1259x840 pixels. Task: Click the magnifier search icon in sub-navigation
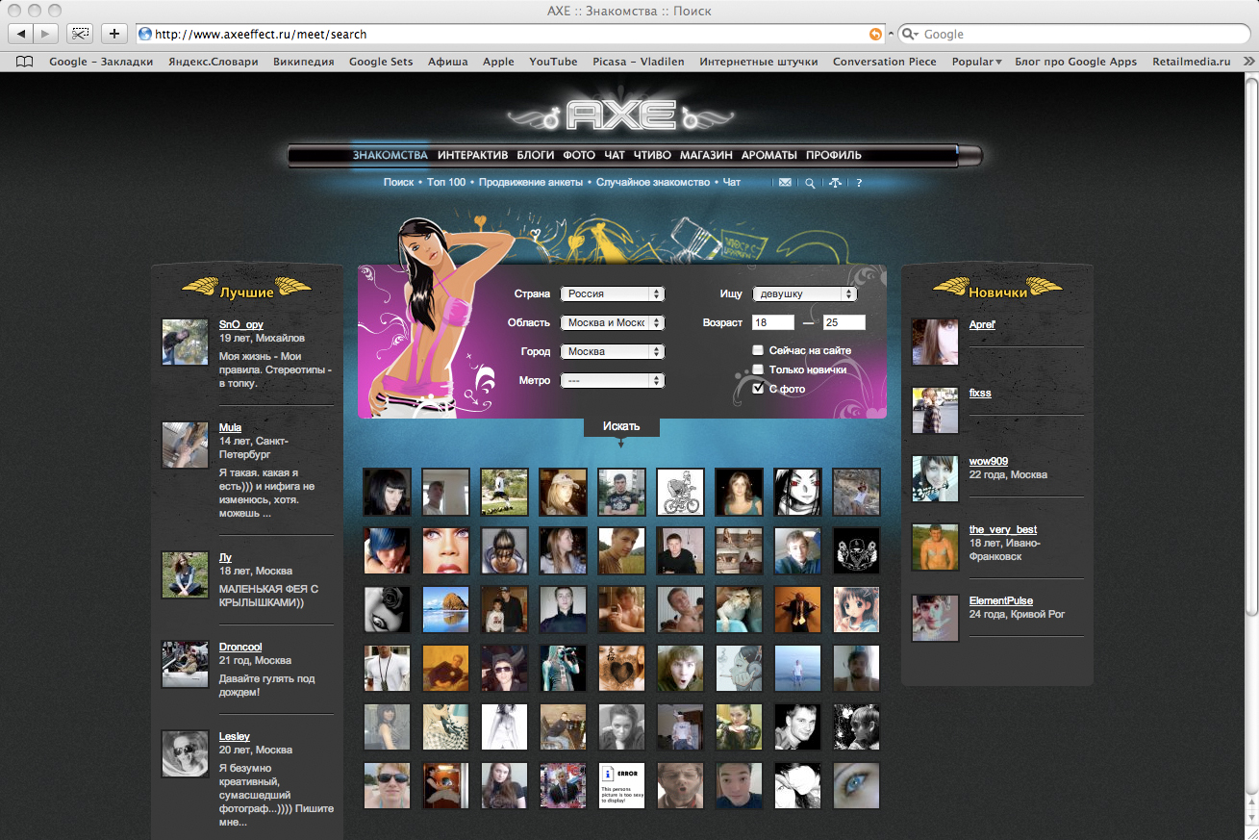(810, 183)
